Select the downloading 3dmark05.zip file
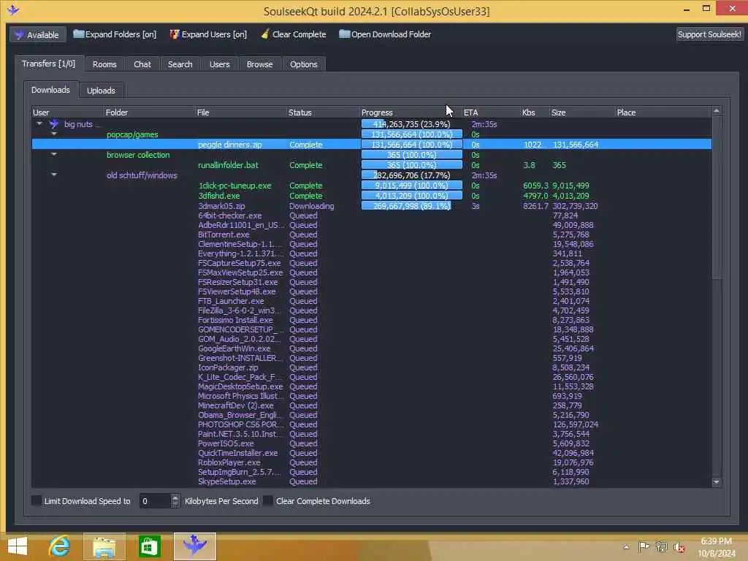The height and width of the screenshot is (561, 748). click(x=221, y=206)
